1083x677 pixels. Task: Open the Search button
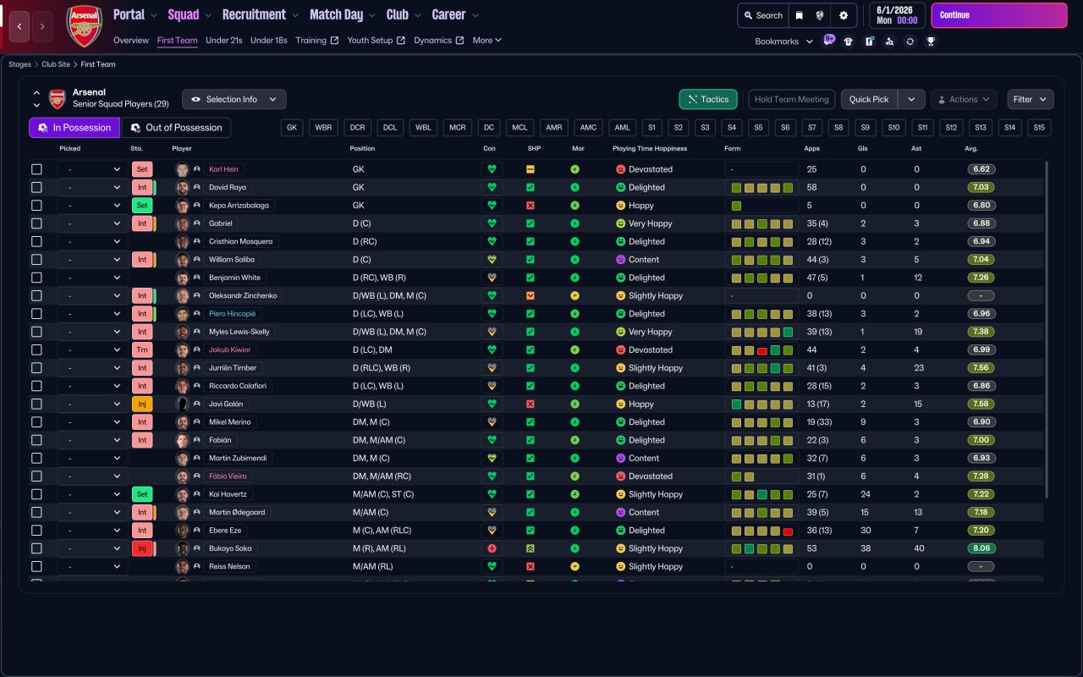[x=762, y=15]
